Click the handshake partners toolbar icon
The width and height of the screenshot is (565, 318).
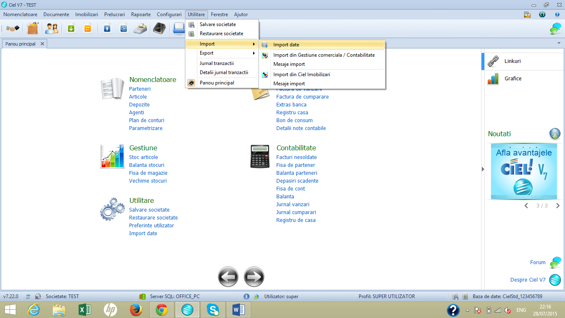12,29
